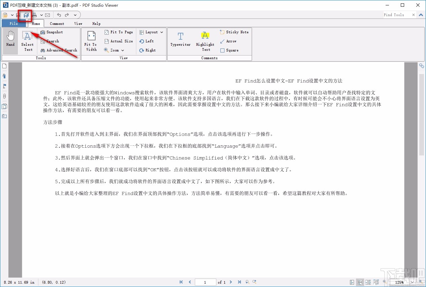This screenshot has width=426, height=287.
Task: Click the previous view icon
Action: click(x=247, y=282)
